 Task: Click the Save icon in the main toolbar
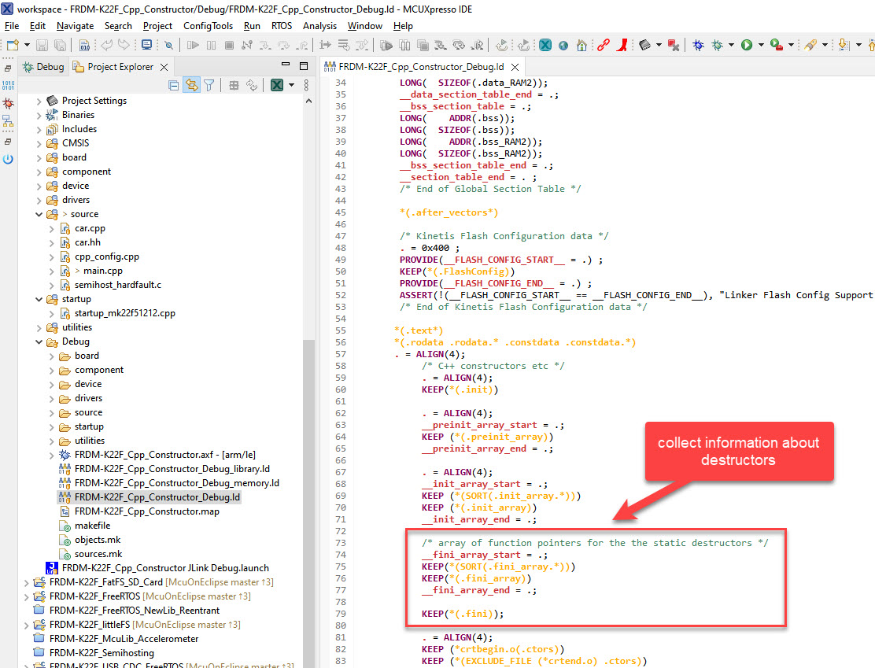[x=41, y=45]
